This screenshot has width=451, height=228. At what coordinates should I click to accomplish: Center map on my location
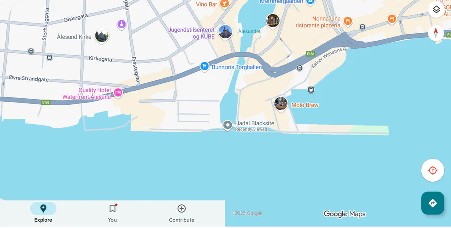tap(432, 170)
